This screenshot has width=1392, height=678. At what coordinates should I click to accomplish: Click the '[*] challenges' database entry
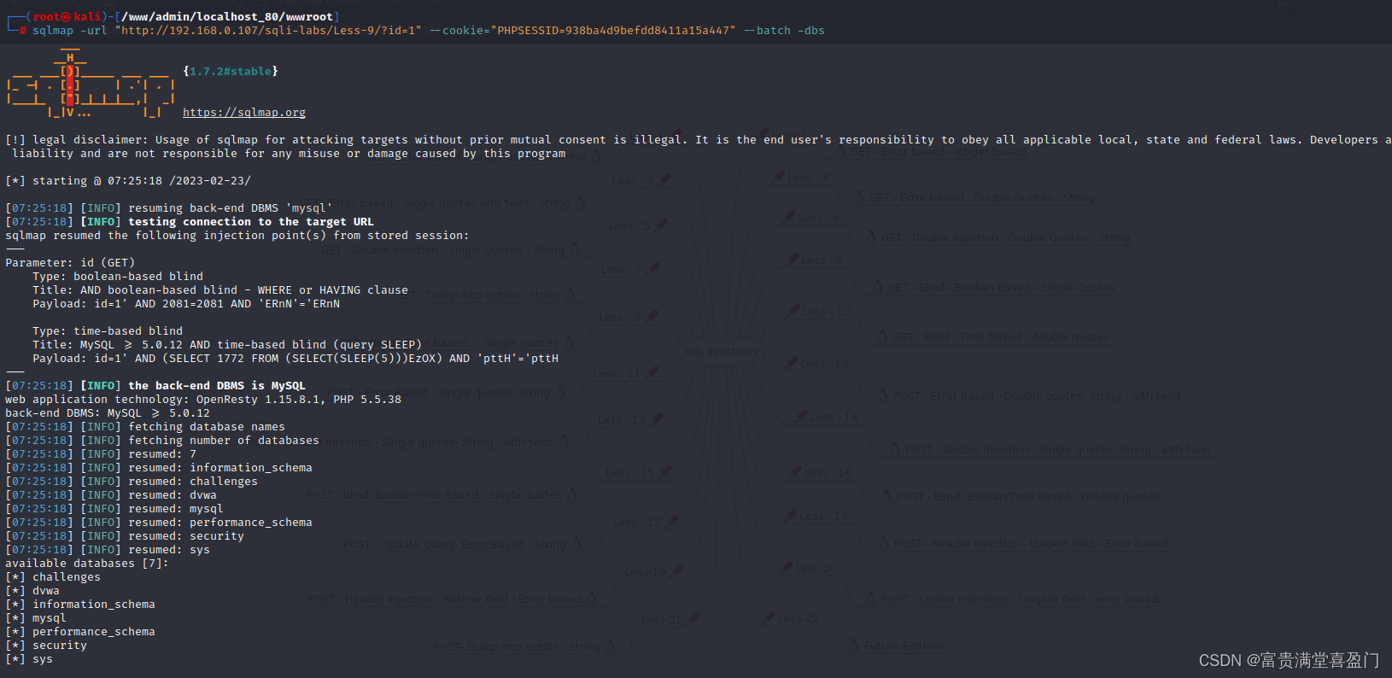tap(53, 577)
